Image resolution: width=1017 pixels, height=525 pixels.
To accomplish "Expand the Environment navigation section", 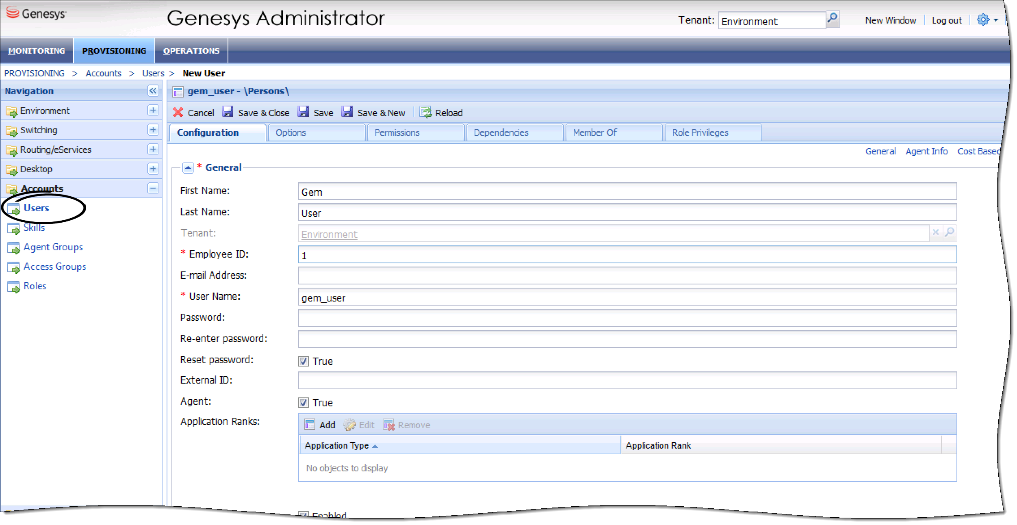I will (153, 110).
